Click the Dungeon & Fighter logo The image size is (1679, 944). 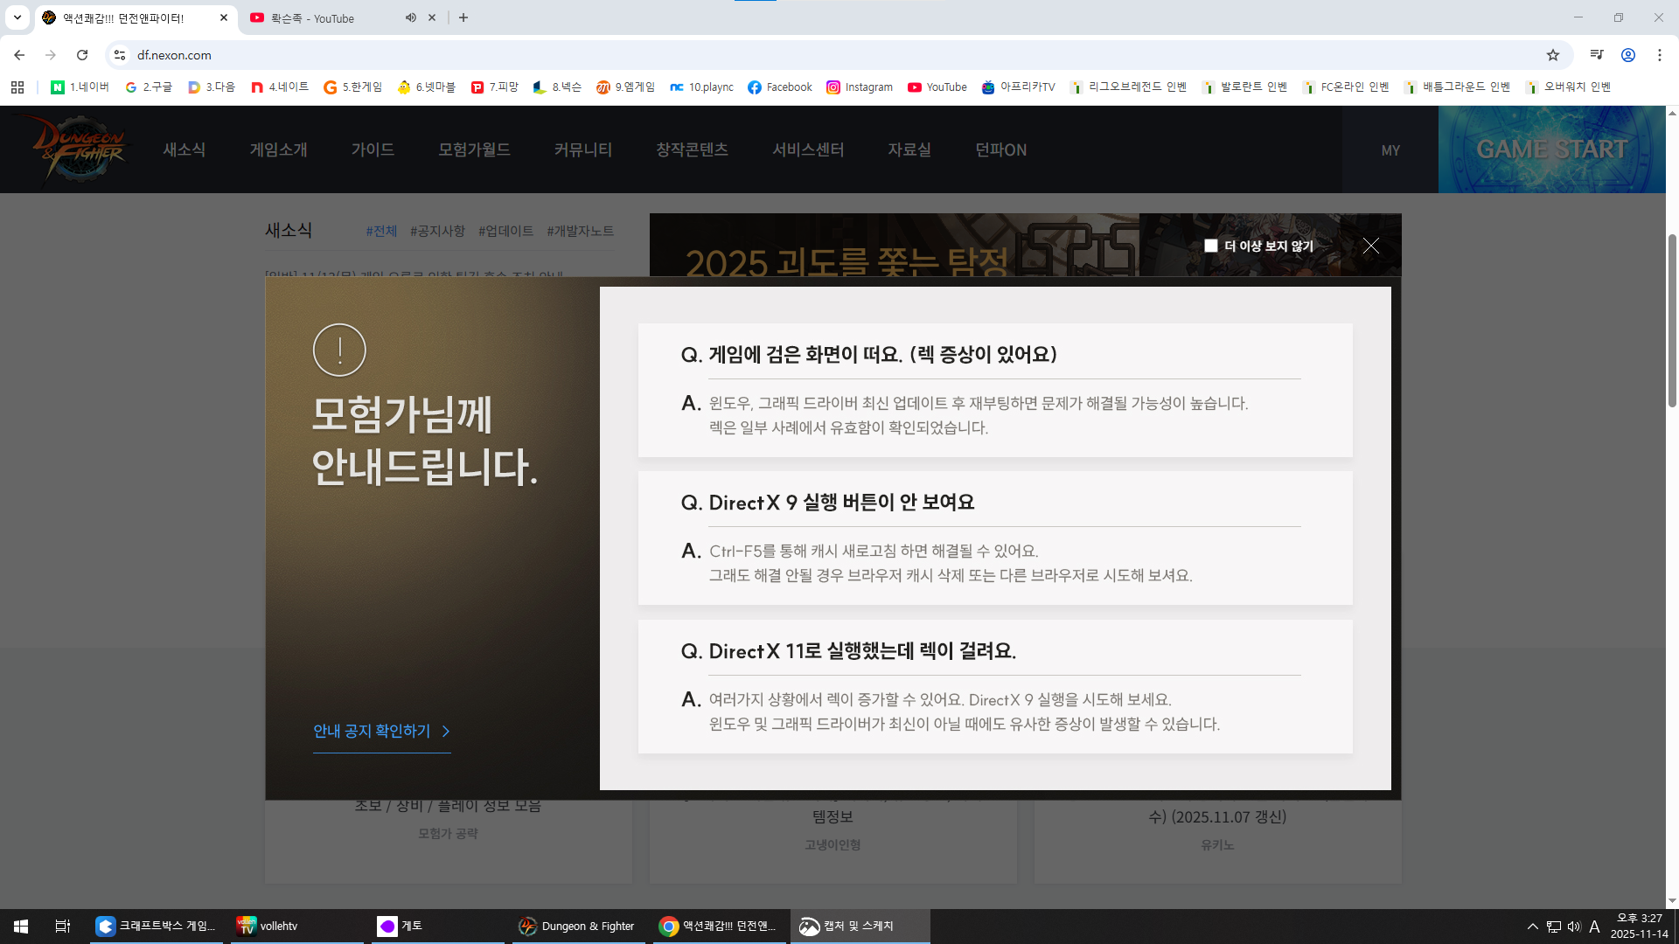(x=79, y=149)
